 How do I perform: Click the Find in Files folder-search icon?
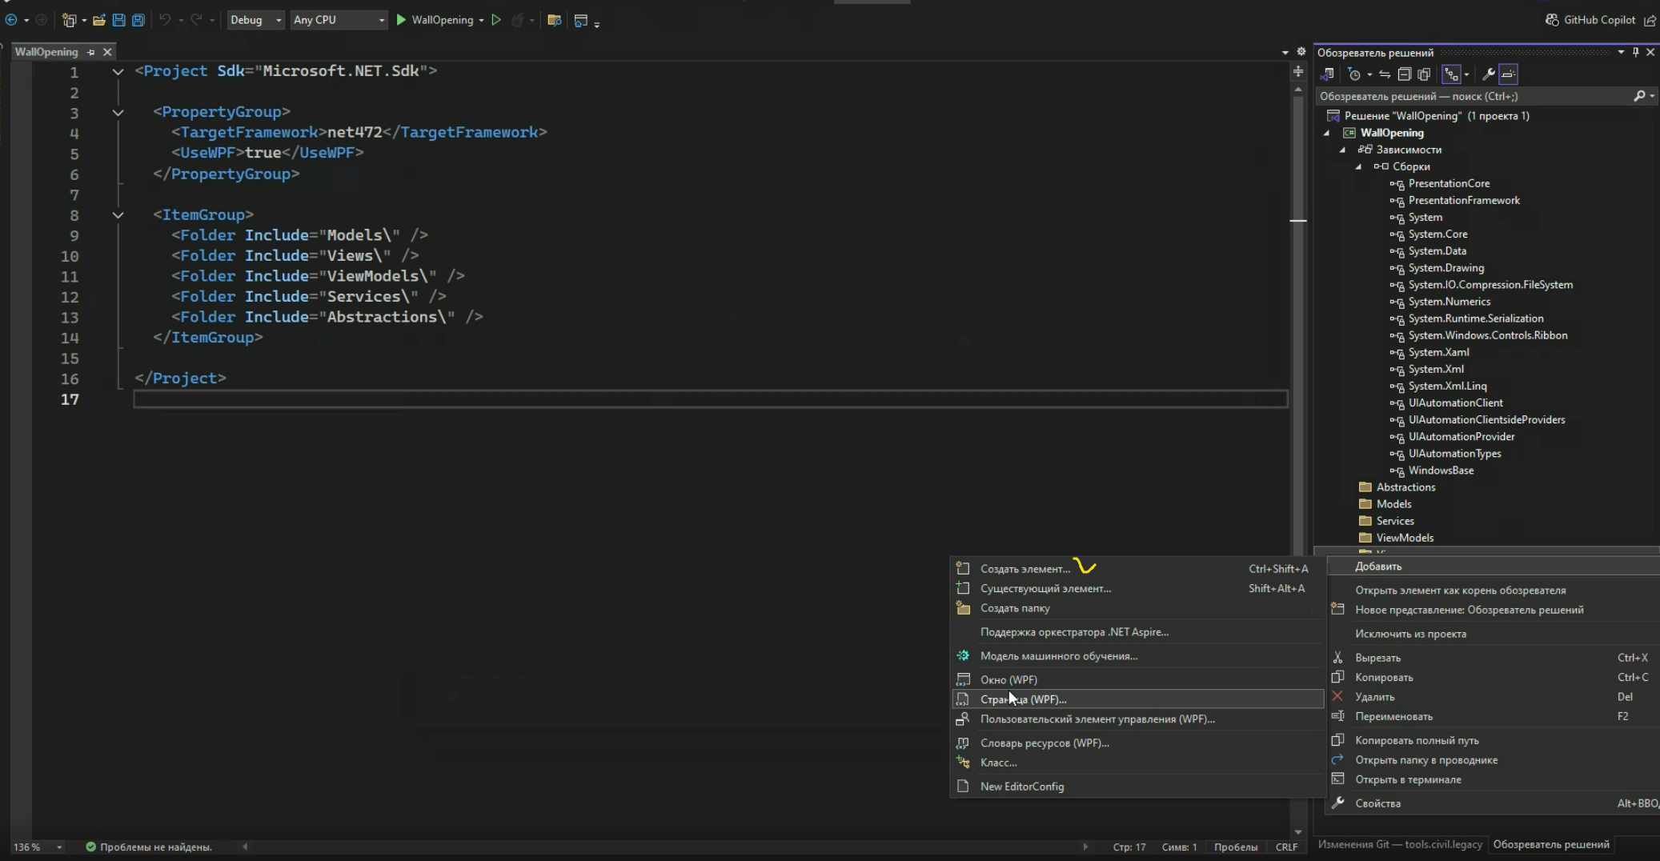pyautogui.click(x=554, y=20)
